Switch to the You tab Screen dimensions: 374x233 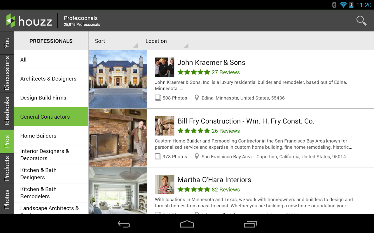click(7, 43)
